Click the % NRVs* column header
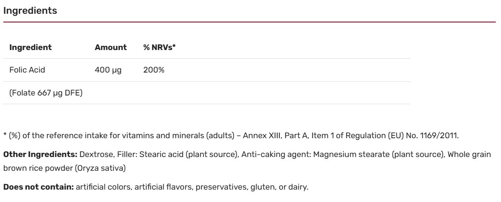The image size is (501, 202). tap(160, 47)
